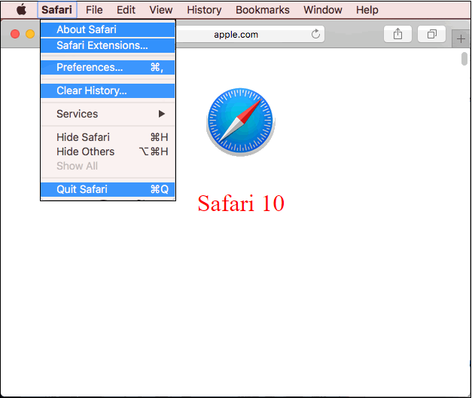The width and height of the screenshot is (472, 398).
Task: Close the window with red button
Action: [15, 34]
